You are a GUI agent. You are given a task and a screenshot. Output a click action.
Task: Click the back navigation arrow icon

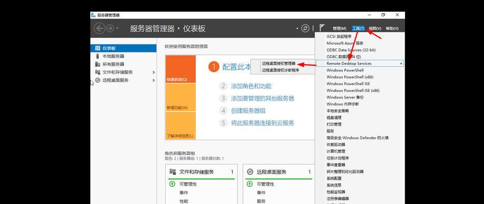coord(99,29)
